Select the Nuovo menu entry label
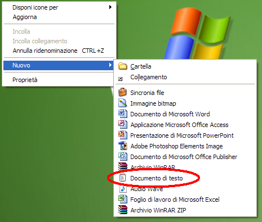 21,65
